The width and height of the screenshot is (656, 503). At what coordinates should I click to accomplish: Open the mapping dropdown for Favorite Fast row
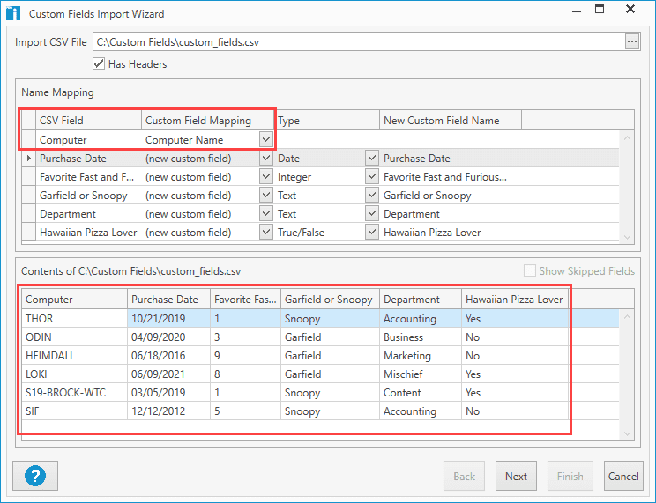tap(266, 176)
